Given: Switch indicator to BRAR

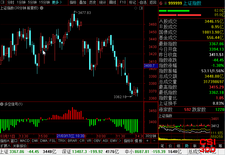Looking at the screenshot, I should (72, 141).
